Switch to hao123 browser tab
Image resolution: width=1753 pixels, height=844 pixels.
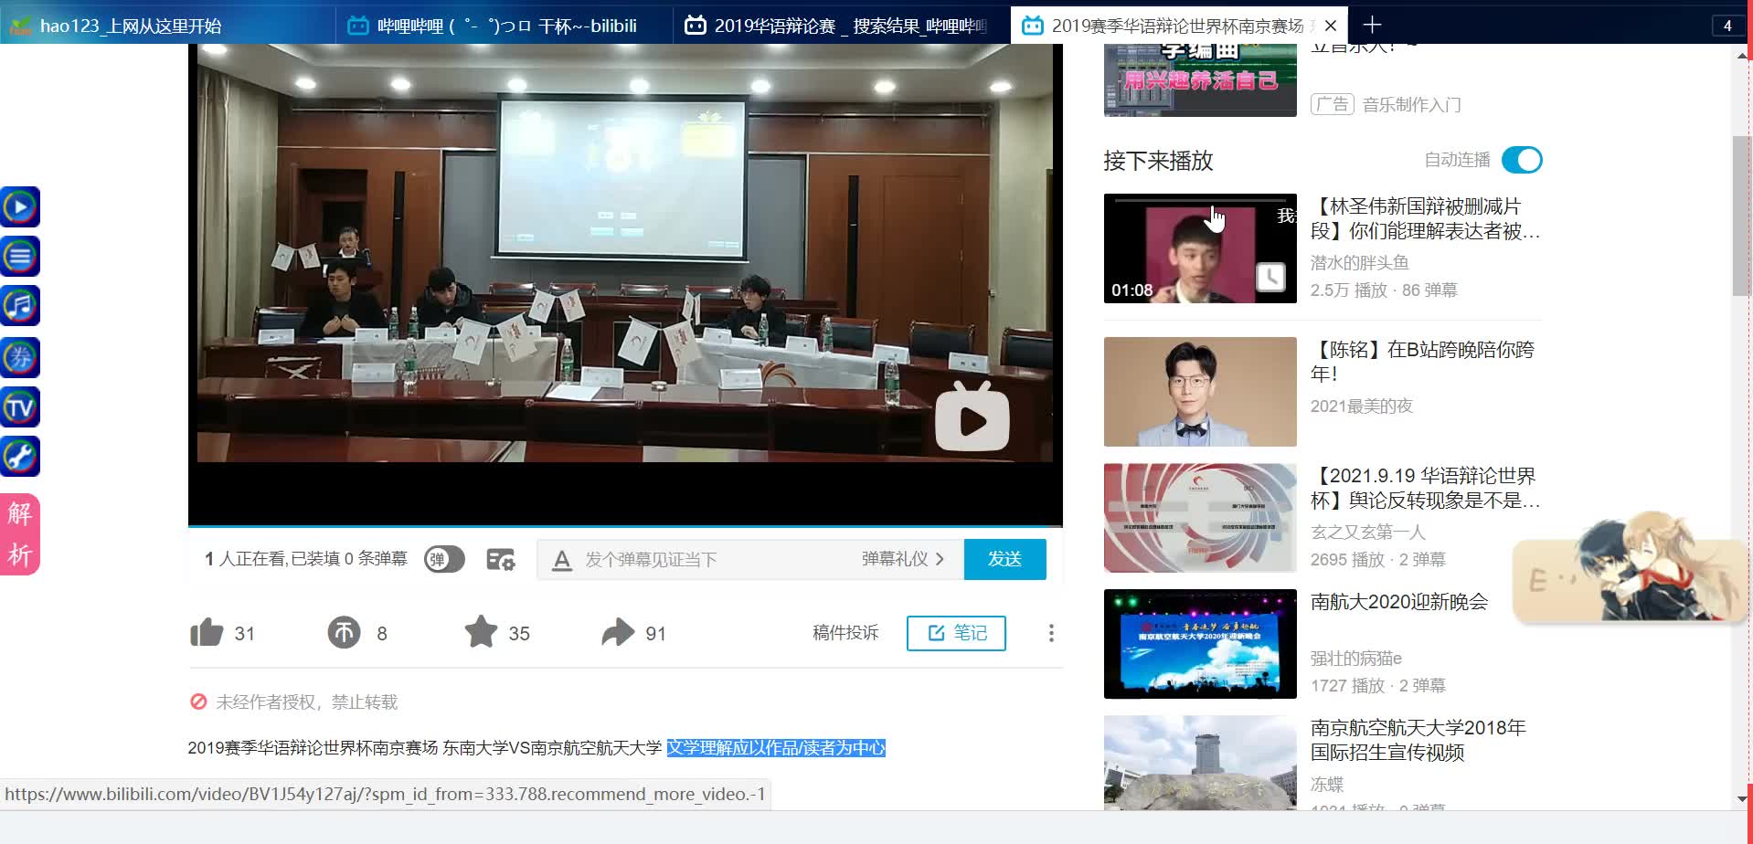coord(167,26)
